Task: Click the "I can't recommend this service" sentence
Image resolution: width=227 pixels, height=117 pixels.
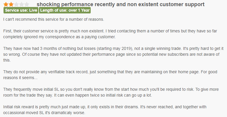Action: [x=54, y=19]
